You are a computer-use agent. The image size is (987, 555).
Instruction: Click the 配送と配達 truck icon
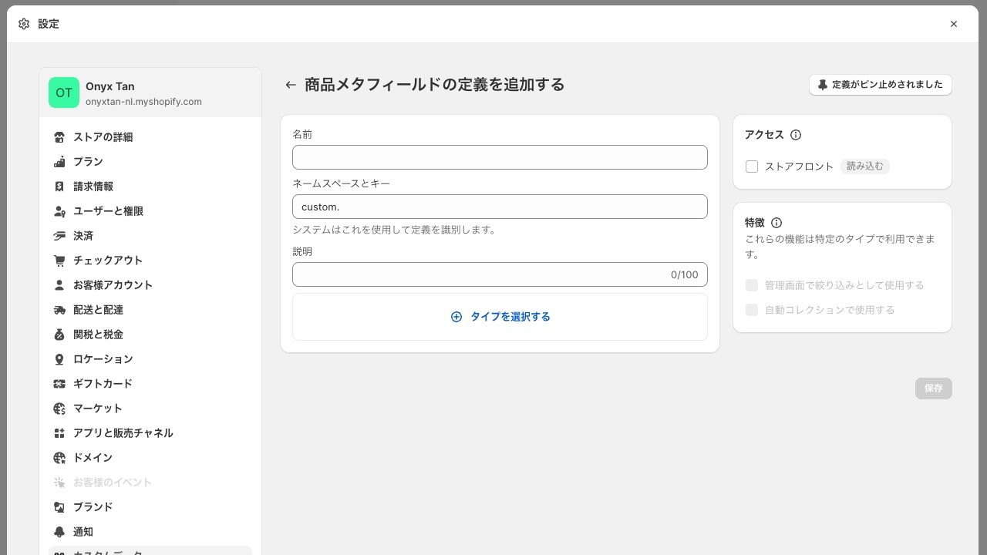tap(59, 310)
